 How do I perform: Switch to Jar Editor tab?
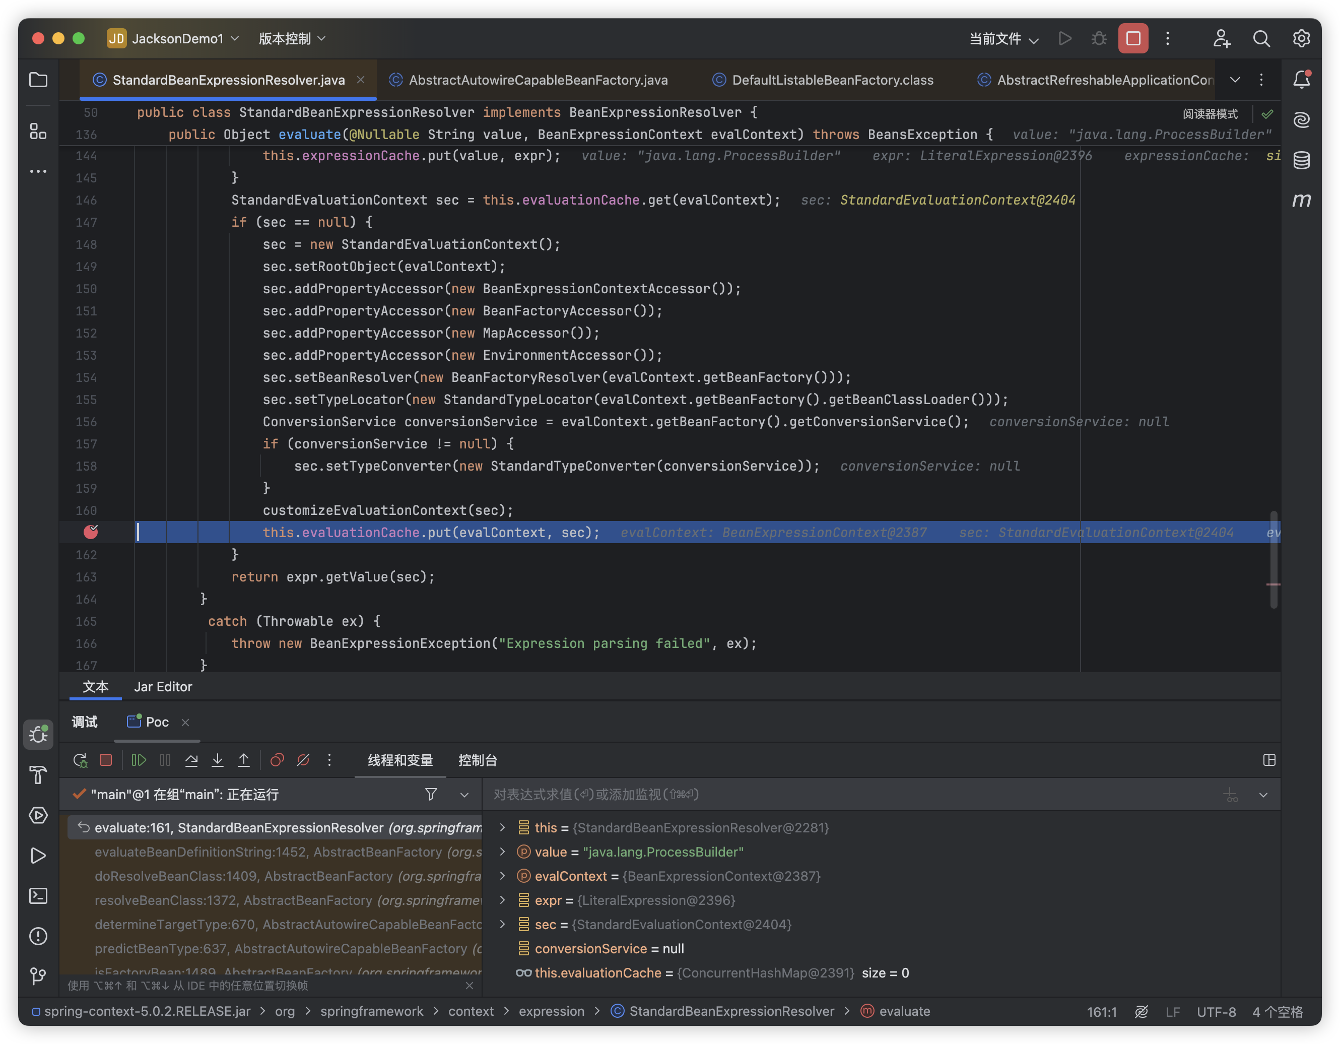pyautogui.click(x=163, y=687)
